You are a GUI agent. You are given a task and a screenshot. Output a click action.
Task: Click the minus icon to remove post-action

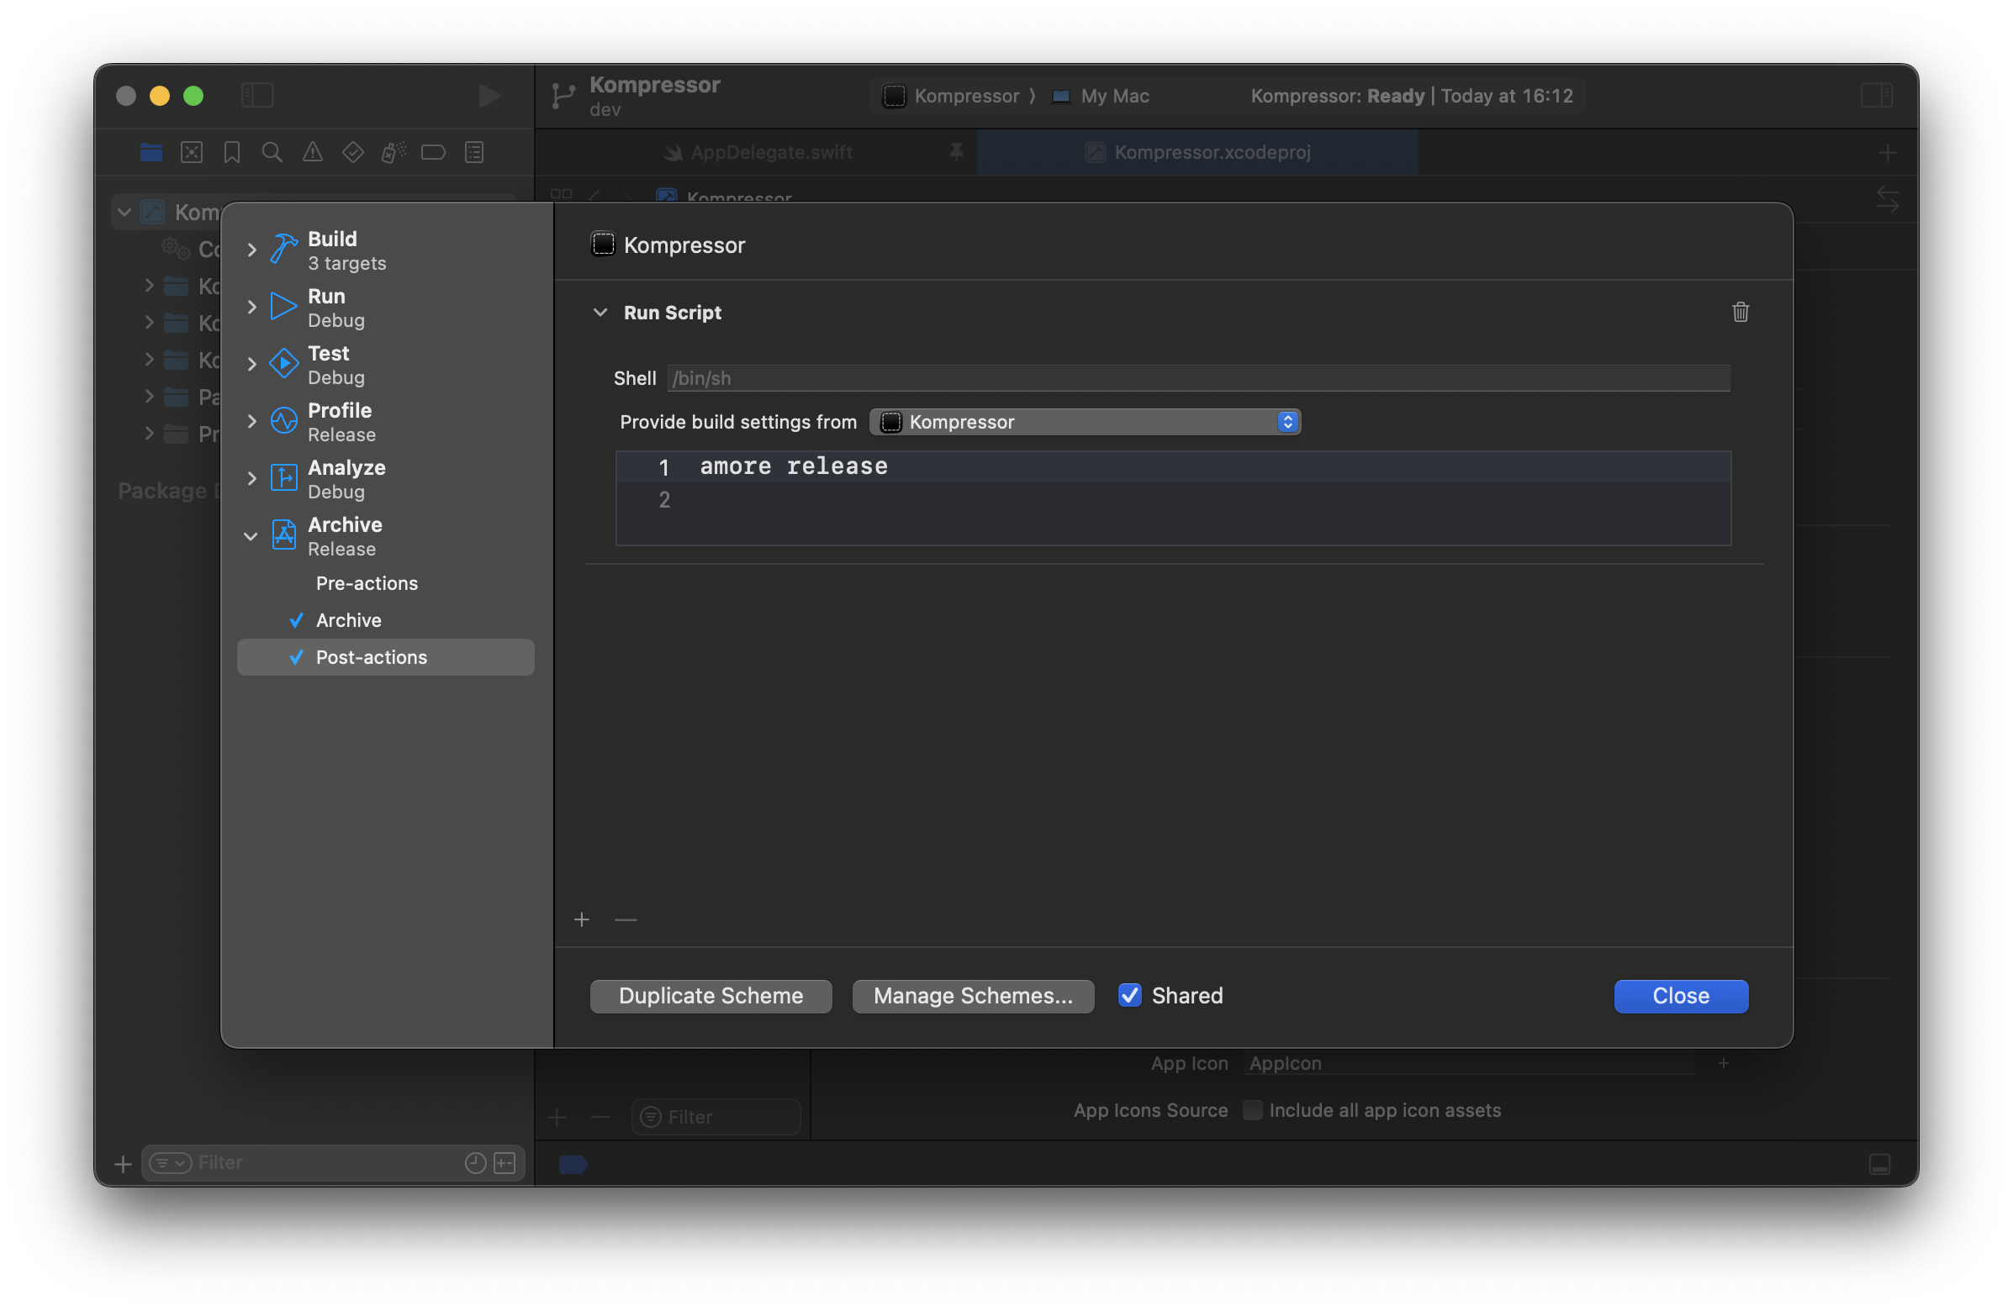[x=626, y=919]
